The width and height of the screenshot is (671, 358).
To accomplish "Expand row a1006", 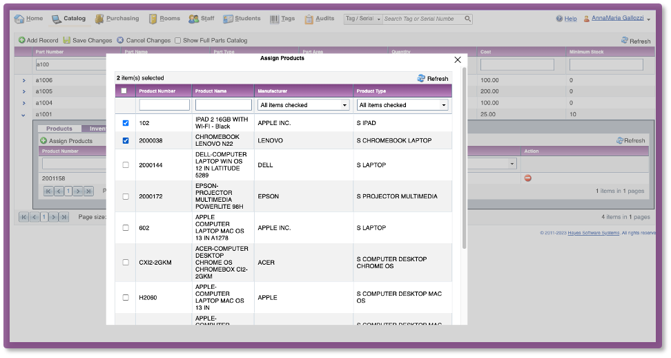I will point(24,80).
